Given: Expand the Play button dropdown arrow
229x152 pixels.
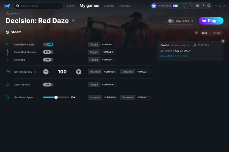Looking at the screenshot, I should (x=219, y=21).
